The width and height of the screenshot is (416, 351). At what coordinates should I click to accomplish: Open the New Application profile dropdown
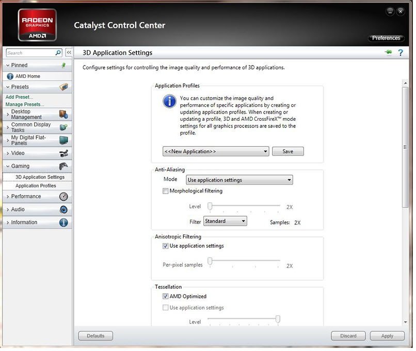[x=216, y=151]
